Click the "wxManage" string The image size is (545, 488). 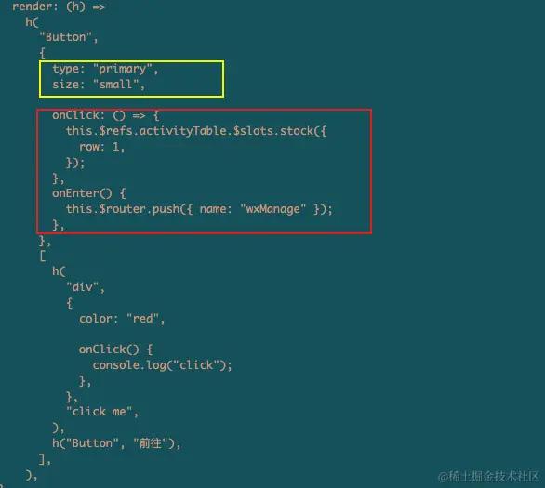coord(273,209)
